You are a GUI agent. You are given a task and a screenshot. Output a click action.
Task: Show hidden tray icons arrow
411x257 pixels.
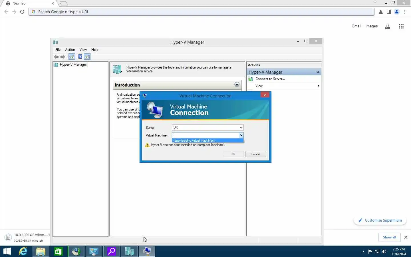coord(363,252)
